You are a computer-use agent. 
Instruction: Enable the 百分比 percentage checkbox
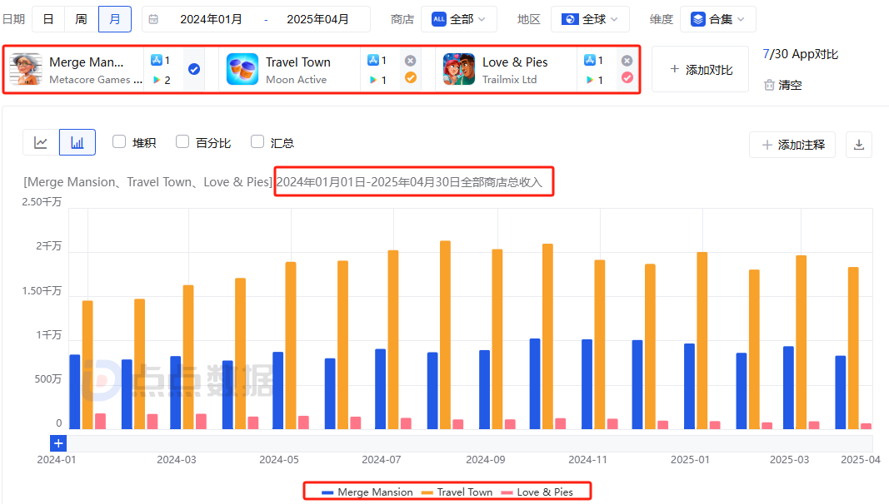coord(182,141)
